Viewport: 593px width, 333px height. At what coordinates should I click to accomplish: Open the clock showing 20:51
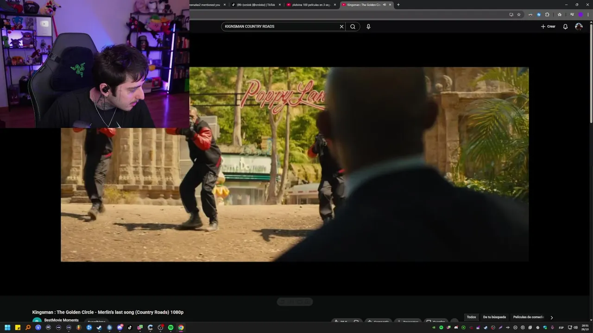(585, 327)
